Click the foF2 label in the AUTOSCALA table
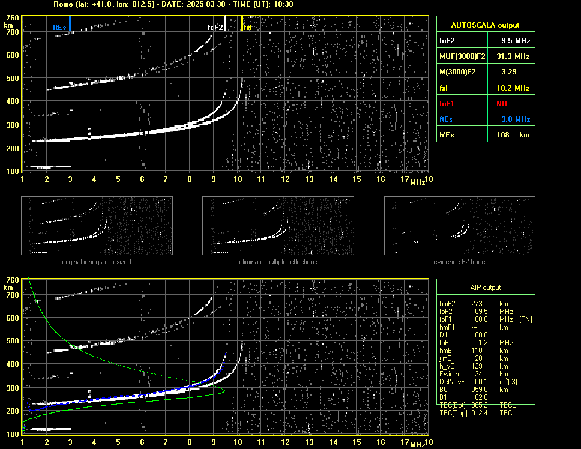The image size is (581, 449). pyautogui.click(x=447, y=41)
